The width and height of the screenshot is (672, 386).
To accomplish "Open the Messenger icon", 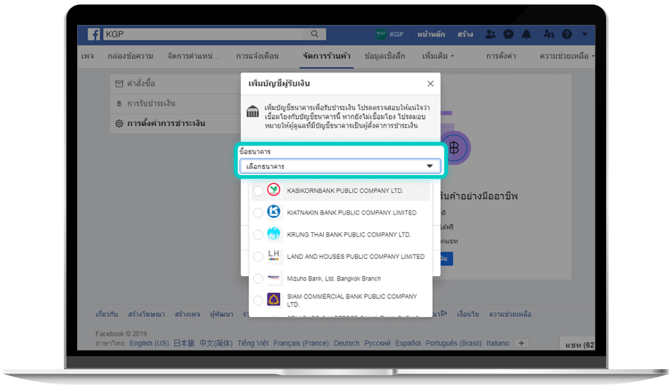I will tap(508, 34).
